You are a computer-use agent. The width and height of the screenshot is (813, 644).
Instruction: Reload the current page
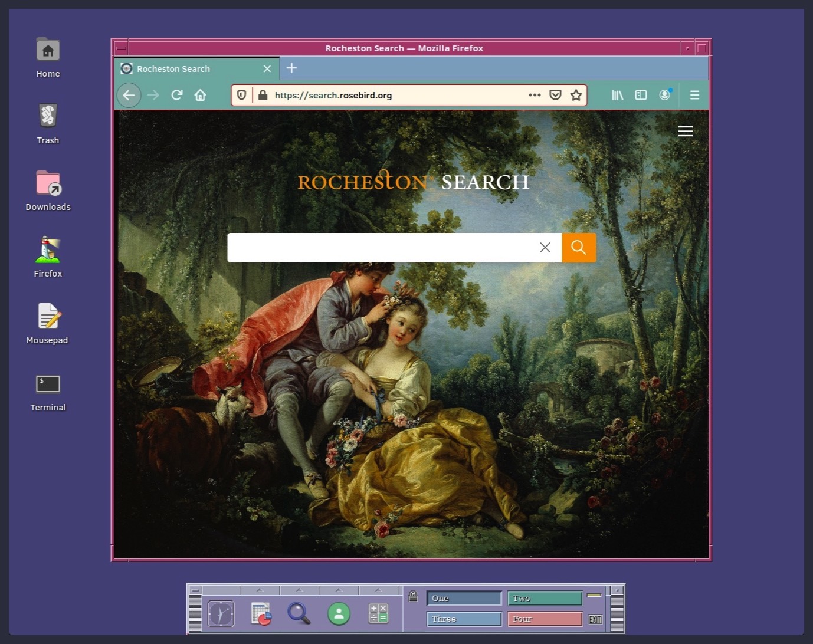click(x=176, y=95)
